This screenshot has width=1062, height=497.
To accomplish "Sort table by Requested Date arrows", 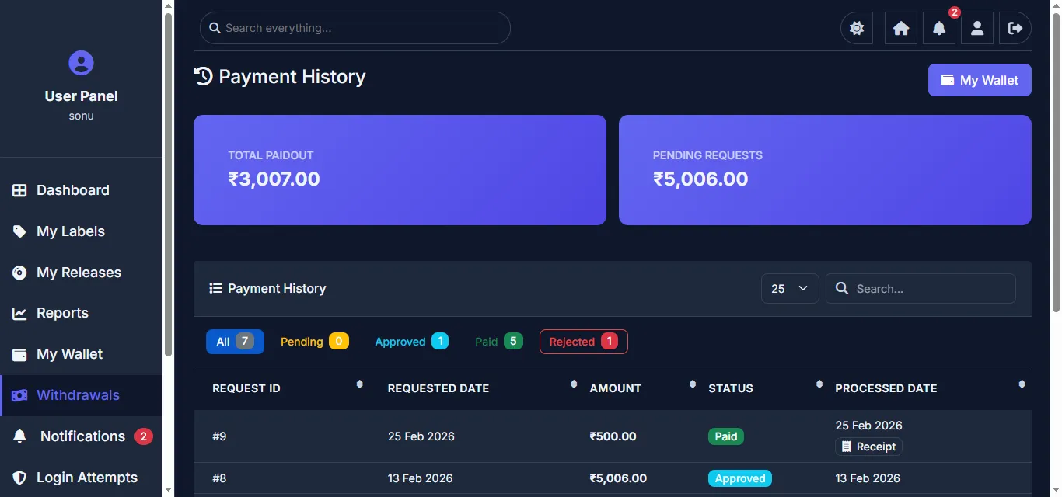I will tap(574, 384).
